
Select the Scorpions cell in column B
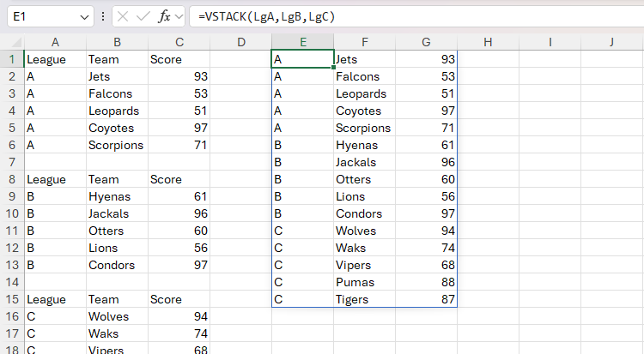[x=116, y=145]
